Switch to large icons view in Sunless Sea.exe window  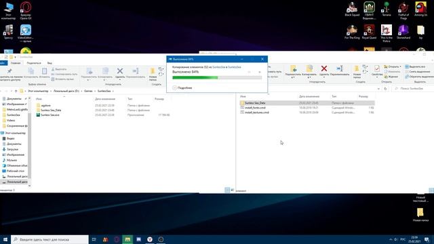point(232,190)
